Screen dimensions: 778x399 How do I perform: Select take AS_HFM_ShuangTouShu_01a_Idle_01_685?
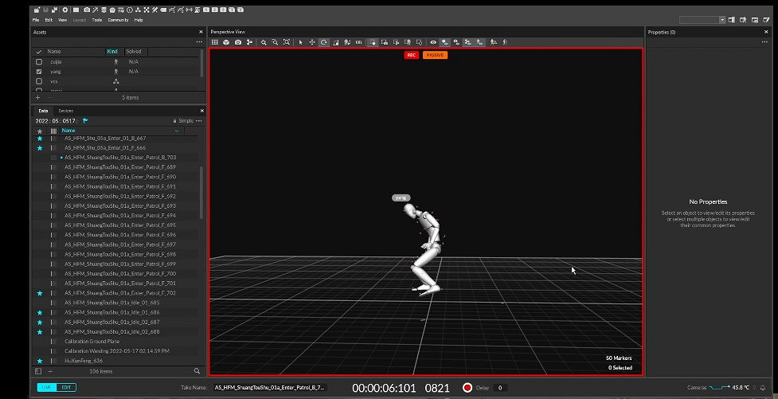point(111,303)
